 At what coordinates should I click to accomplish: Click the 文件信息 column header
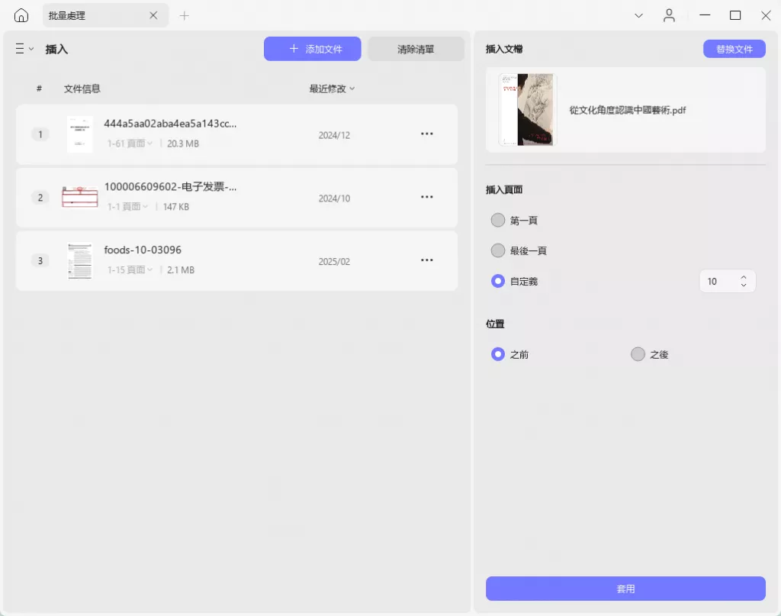click(82, 89)
